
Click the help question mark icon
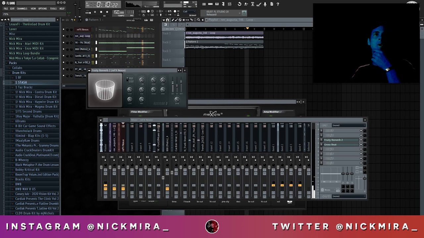tap(278, 4)
